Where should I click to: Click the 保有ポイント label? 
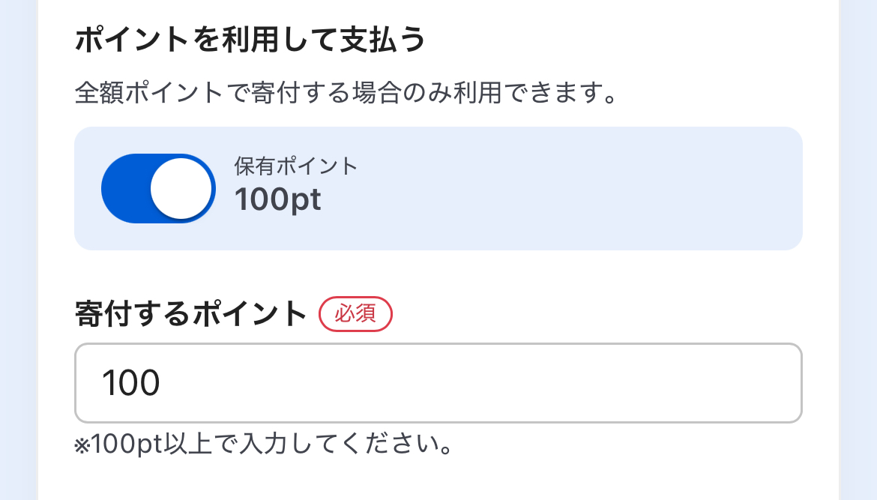[295, 166]
